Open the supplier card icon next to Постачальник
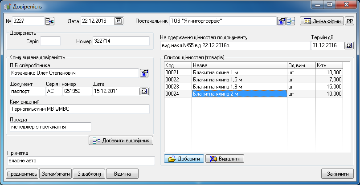Image resolution: width=360 pixels, height=185 pixels. point(281,21)
